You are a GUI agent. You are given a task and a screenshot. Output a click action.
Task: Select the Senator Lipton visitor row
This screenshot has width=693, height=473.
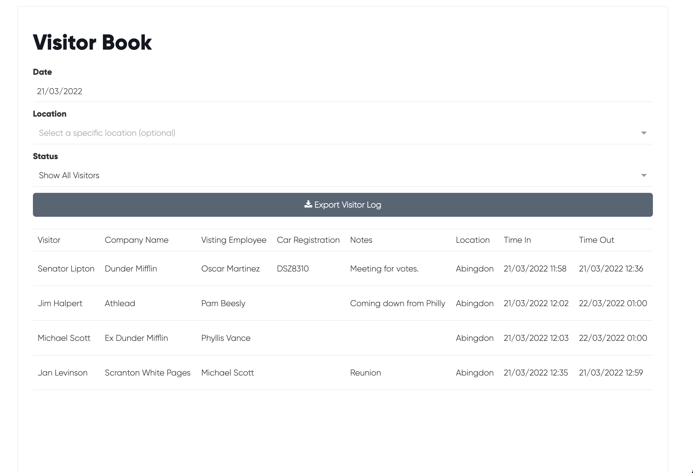click(66, 269)
